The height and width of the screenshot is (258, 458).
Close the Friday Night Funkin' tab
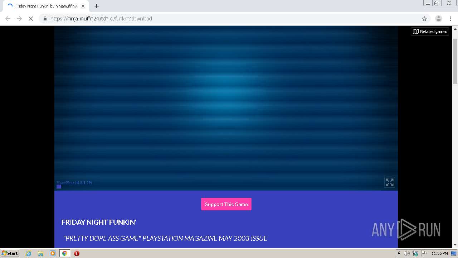click(x=83, y=6)
